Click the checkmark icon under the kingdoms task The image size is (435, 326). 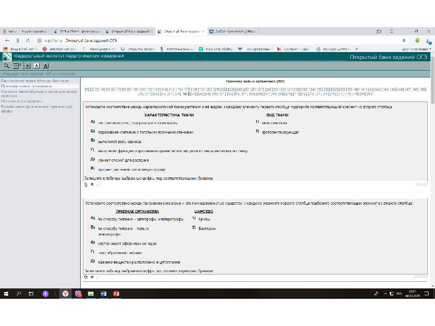click(x=98, y=277)
